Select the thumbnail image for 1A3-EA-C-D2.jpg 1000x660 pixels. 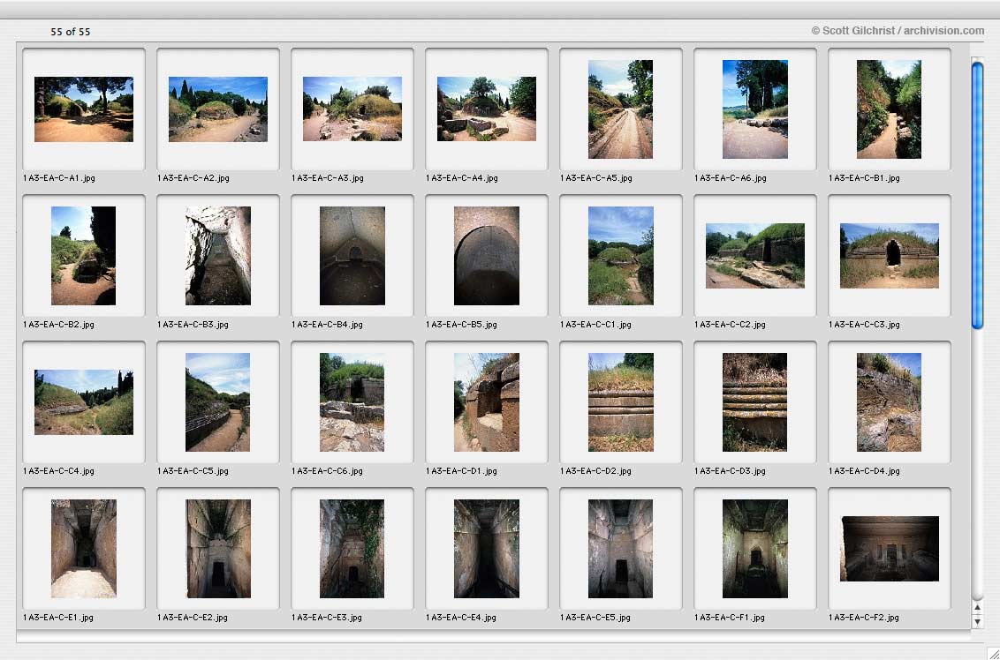[x=620, y=402]
